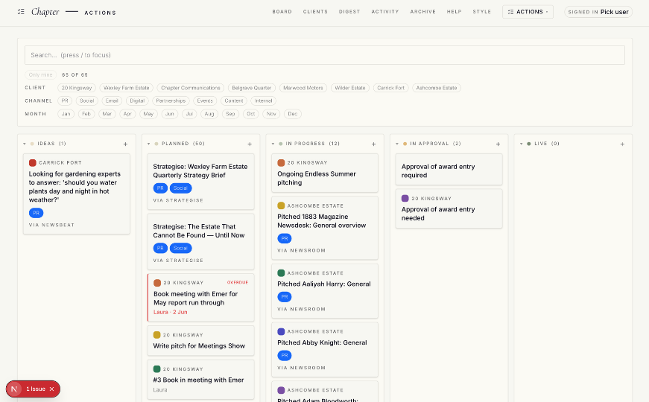Screen dimensions: 649x402
Task: Open the Carrick Fort gardening experts card
Action: [77, 194]
